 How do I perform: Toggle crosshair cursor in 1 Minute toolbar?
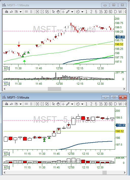click(x=63, y=12)
